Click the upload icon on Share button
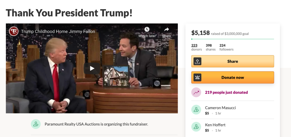The image size is (291, 137). point(197,61)
